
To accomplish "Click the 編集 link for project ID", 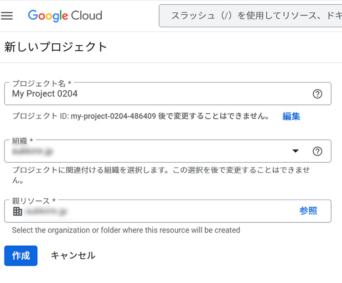I will (291, 116).
